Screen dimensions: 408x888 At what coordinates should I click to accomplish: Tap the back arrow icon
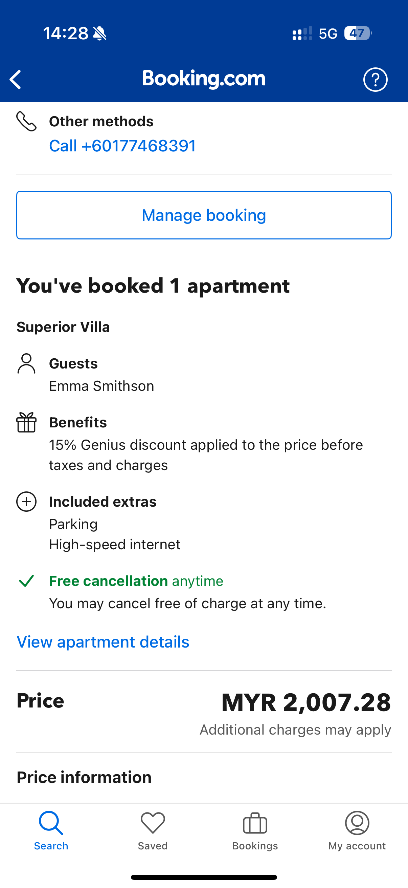click(16, 80)
